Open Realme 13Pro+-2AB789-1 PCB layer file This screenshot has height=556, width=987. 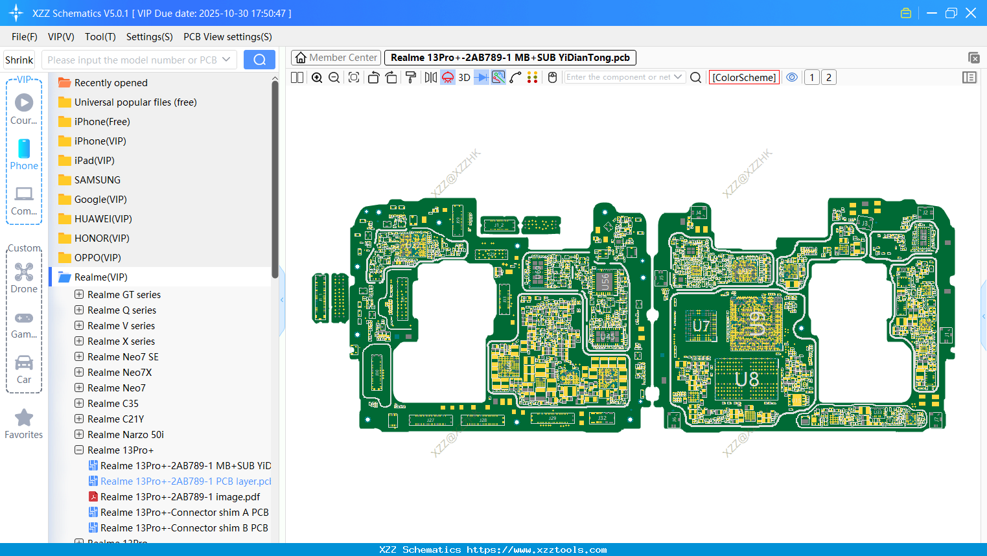180,481
